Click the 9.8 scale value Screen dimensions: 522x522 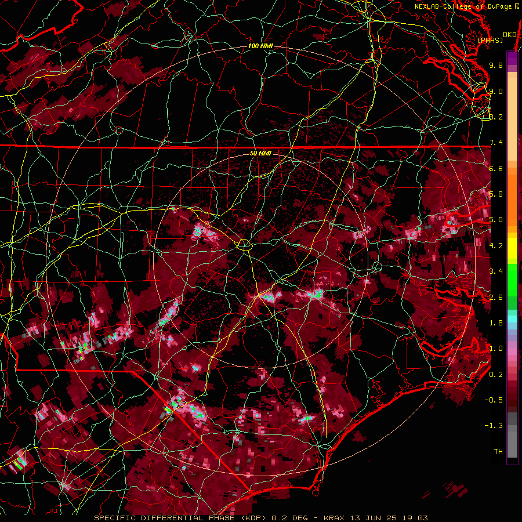(x=496, y=66)
